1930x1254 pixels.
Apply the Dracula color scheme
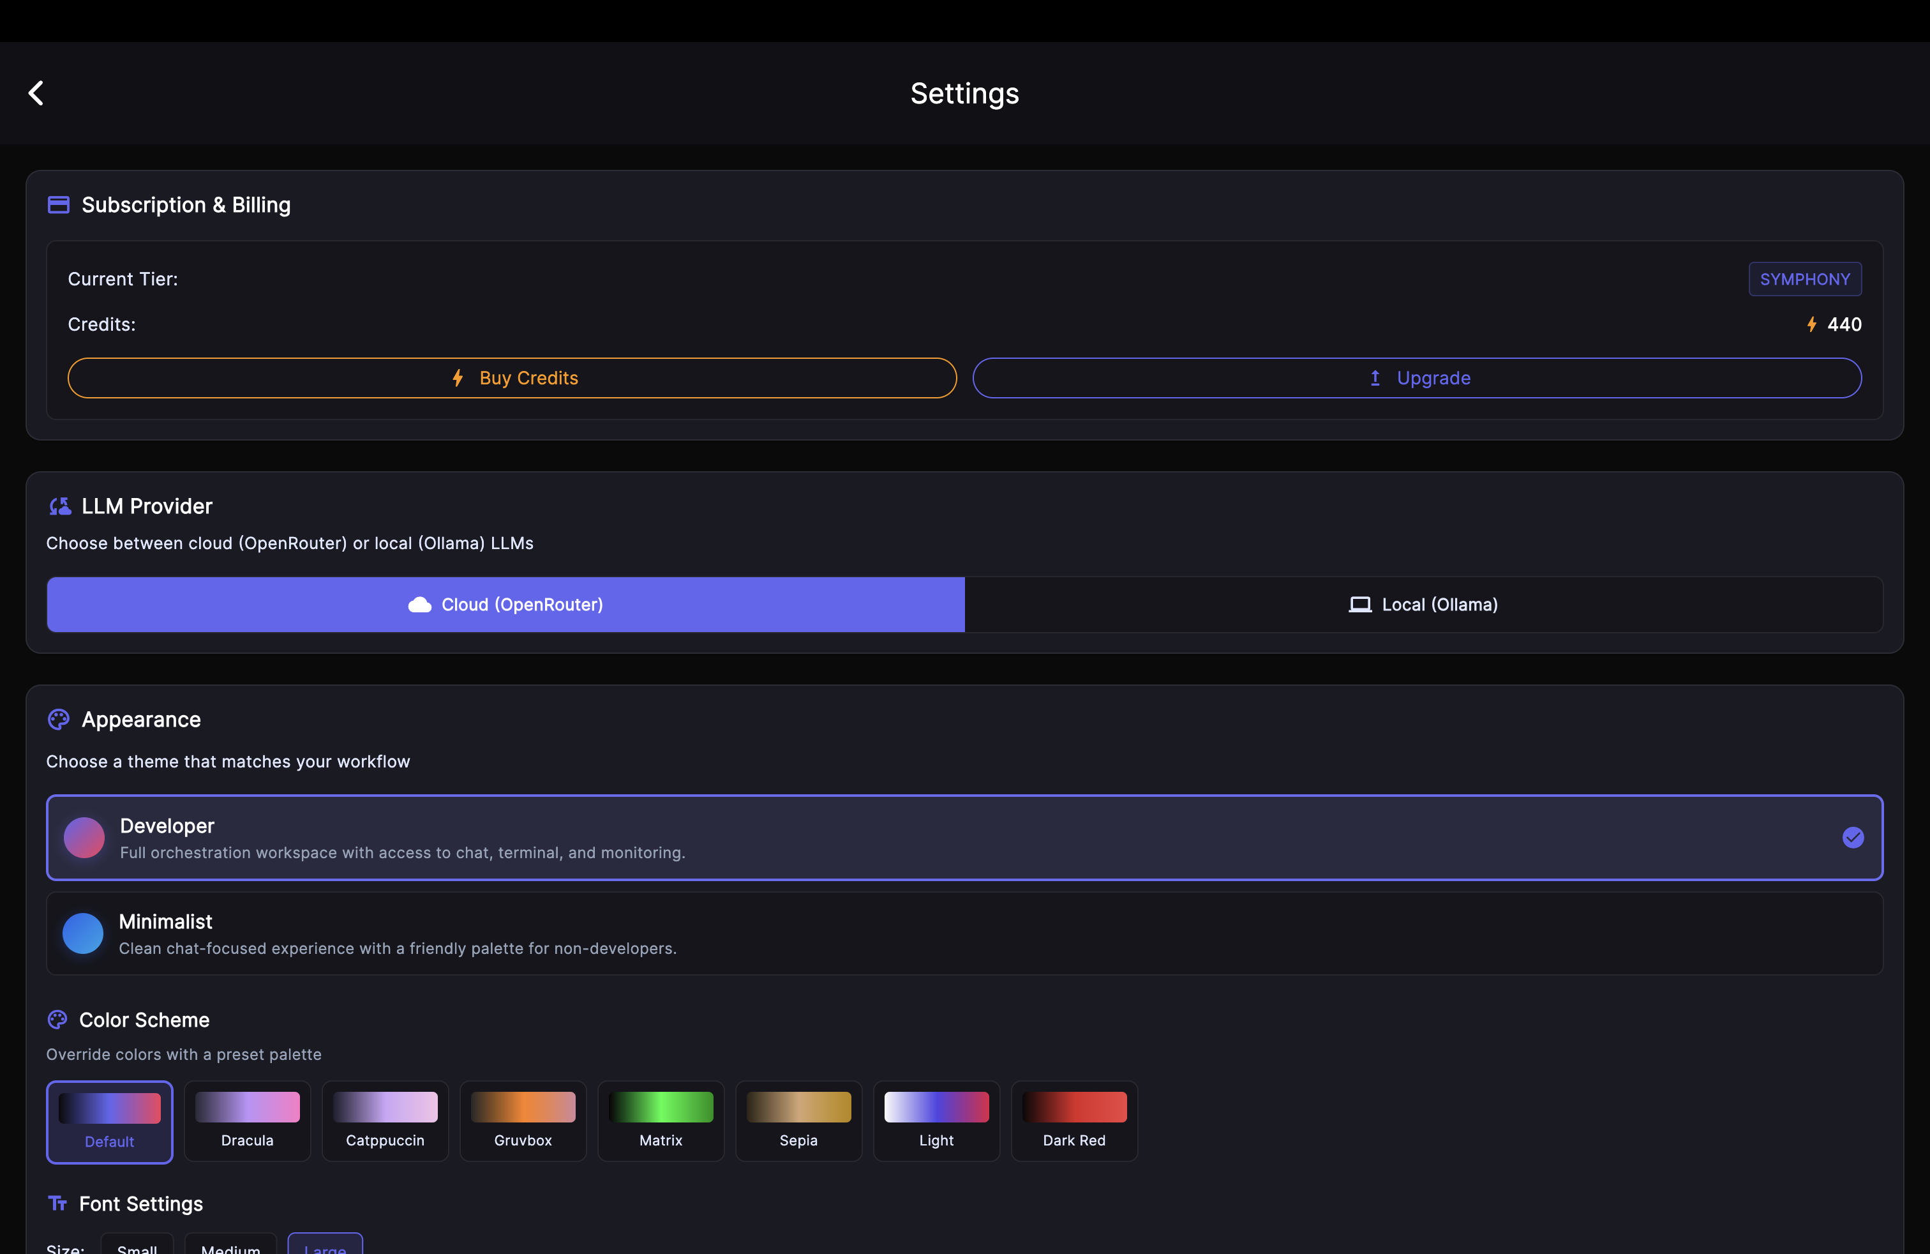coord(248,1122)
